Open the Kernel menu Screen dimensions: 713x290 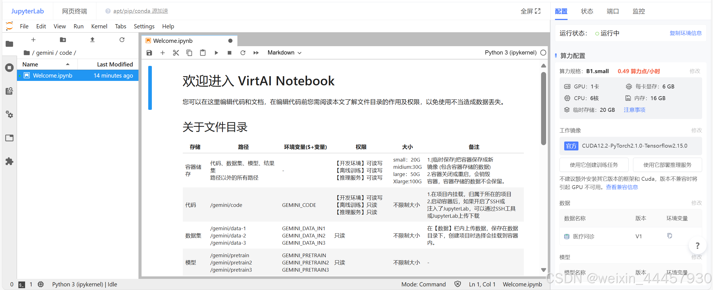pyautogui.click(x=99, y=26)
